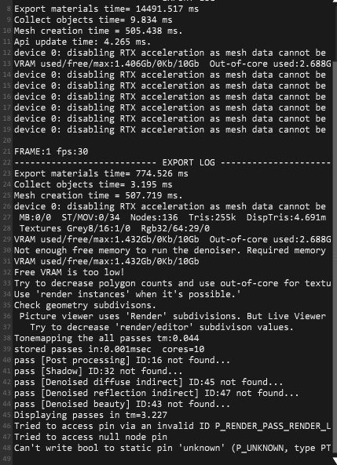Viewport: 337px width, 465px height.
Task: Place cursor on 'Check geometry subdivisons.' line
Action: [85, 305]
